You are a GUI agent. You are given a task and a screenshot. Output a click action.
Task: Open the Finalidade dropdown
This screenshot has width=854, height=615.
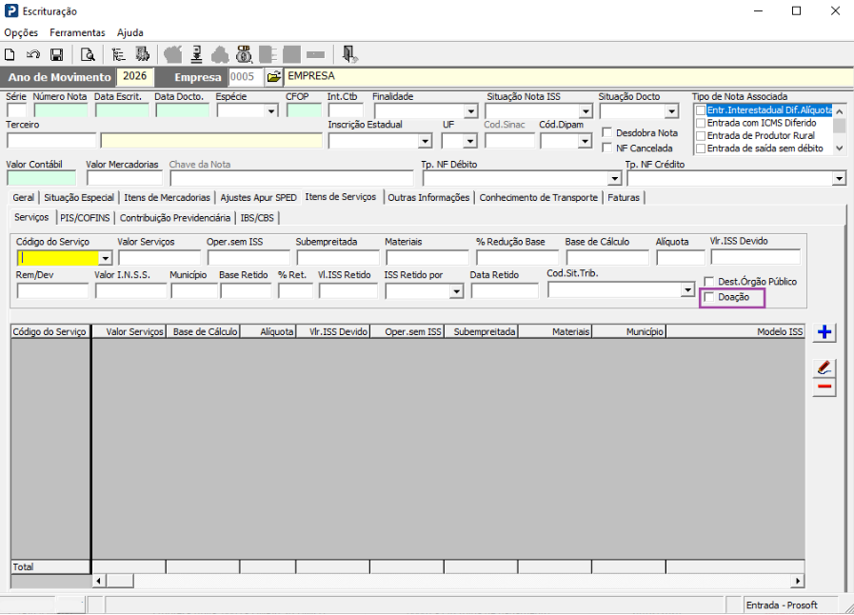[x=470, y=111]
